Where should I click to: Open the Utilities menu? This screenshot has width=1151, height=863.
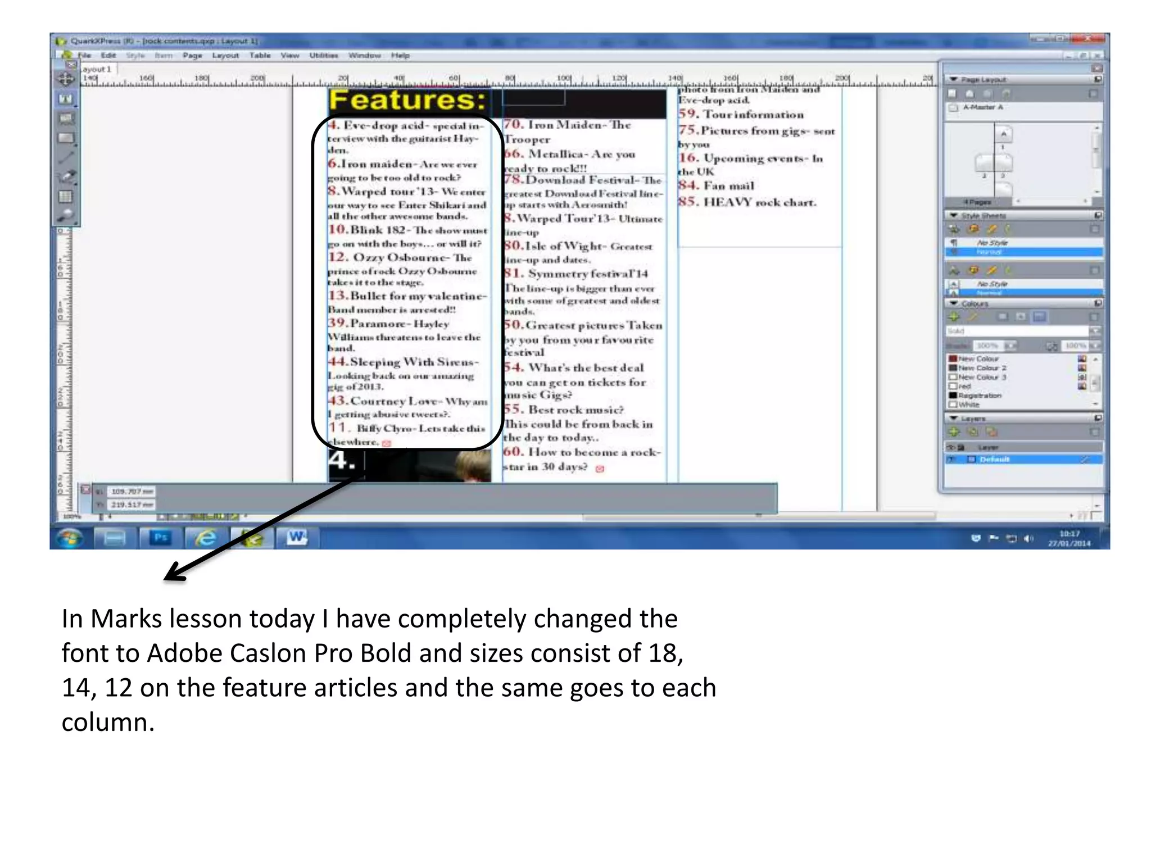point(324,55)
